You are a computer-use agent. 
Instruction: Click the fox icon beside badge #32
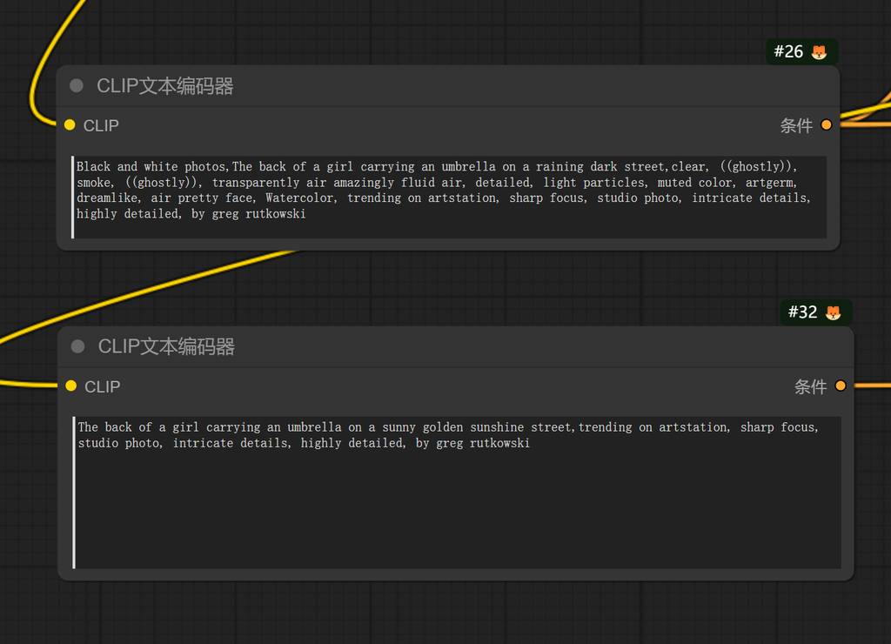pyautogui.click(x=833, y=312)
